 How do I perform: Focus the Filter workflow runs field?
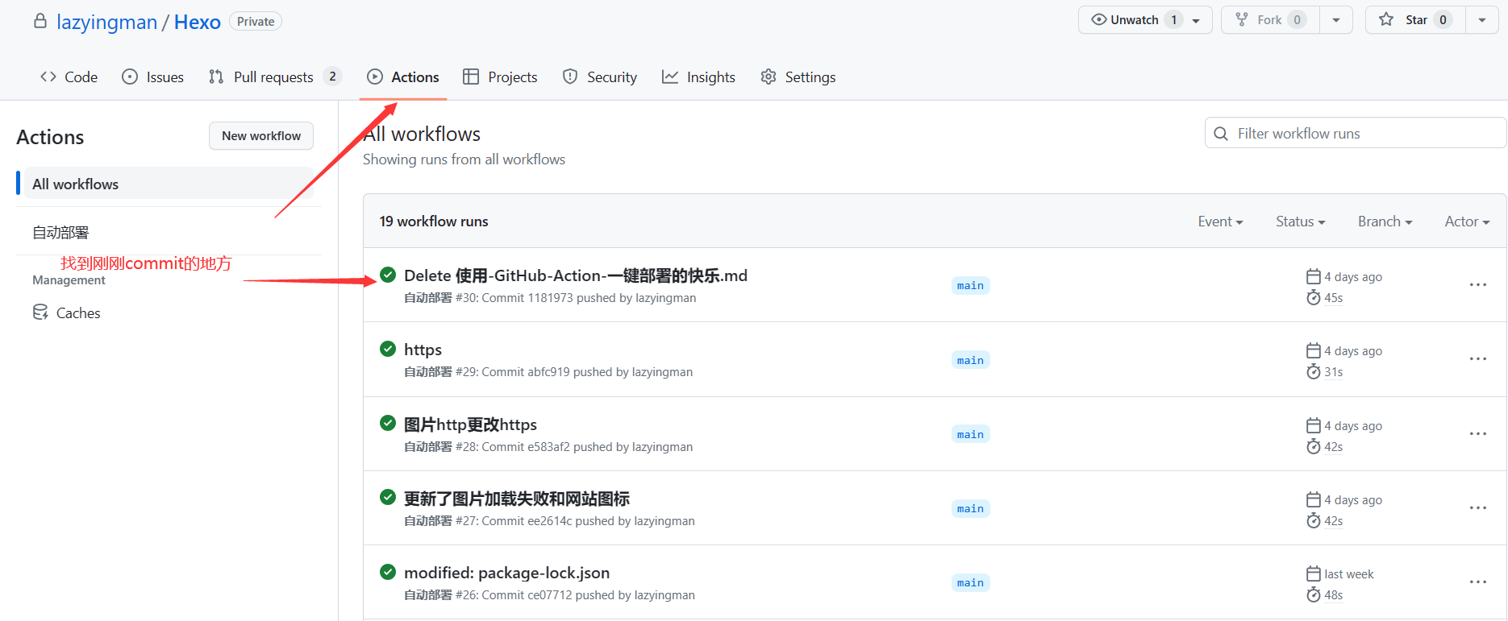1356,134
